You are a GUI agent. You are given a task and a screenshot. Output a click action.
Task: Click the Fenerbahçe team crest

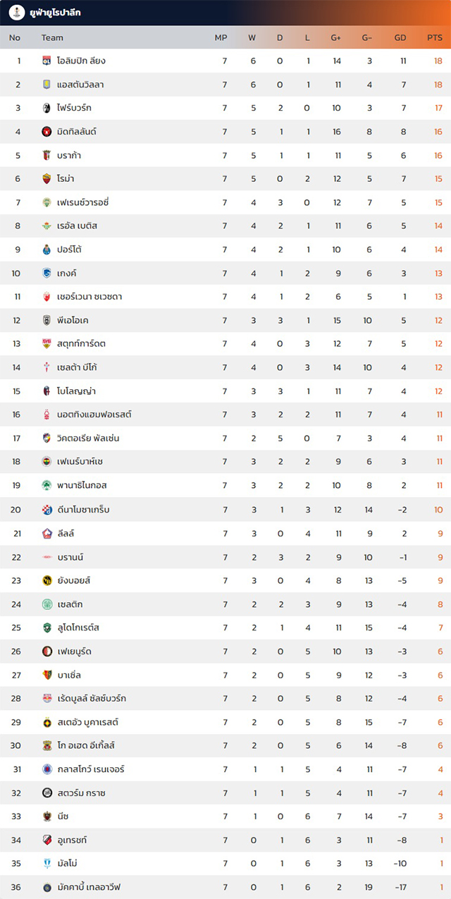47,462
